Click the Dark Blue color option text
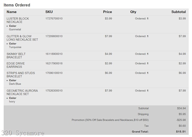The image size is (192, 137). coord(15,84)
